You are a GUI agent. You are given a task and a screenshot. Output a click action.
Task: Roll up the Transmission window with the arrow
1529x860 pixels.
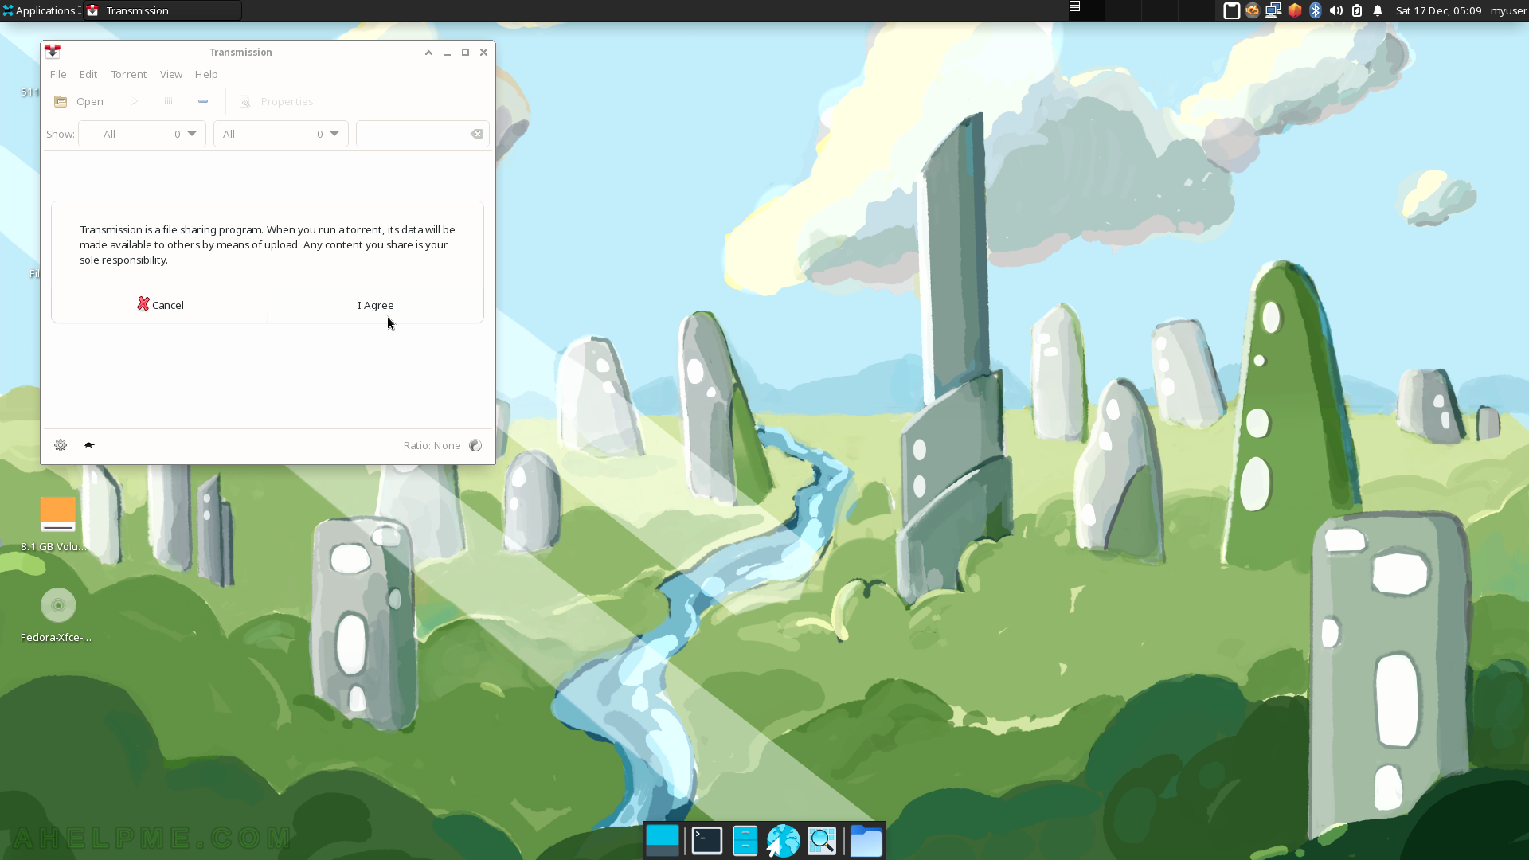click(428, 53)
